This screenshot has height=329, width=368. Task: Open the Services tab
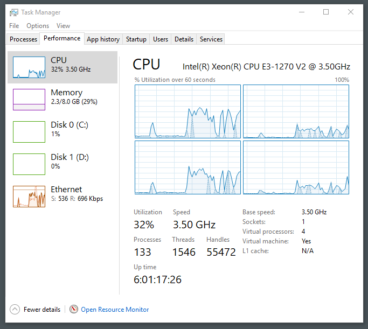pyautogui.click(x=211, y=39)
